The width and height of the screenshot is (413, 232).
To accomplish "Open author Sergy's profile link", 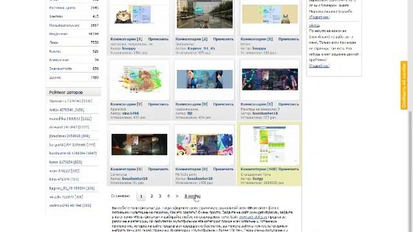I will pos(257,179).
